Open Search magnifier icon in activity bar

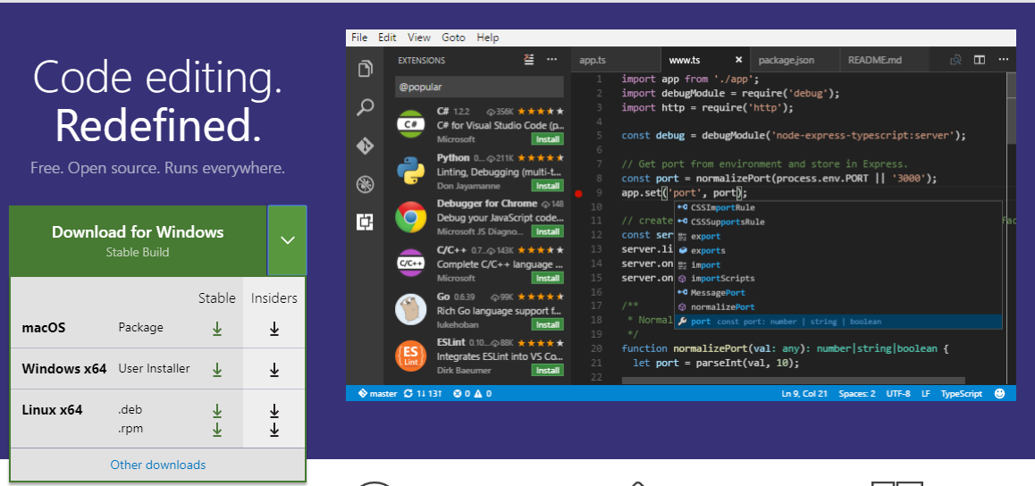pyautogui.click(x=365, y=107)
